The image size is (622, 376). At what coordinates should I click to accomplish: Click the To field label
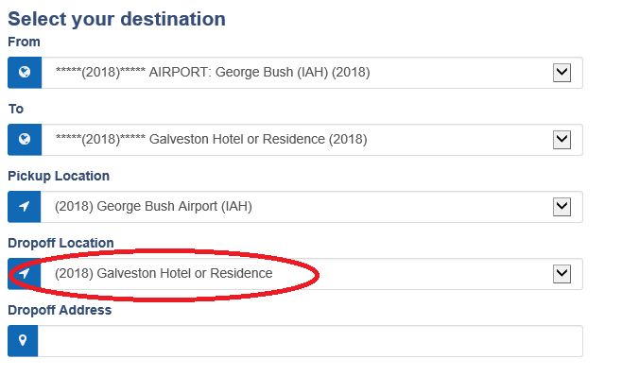click(x=16, y=109)
